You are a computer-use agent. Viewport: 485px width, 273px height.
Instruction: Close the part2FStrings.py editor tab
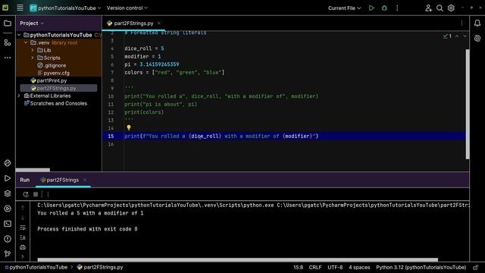point(159,24)
